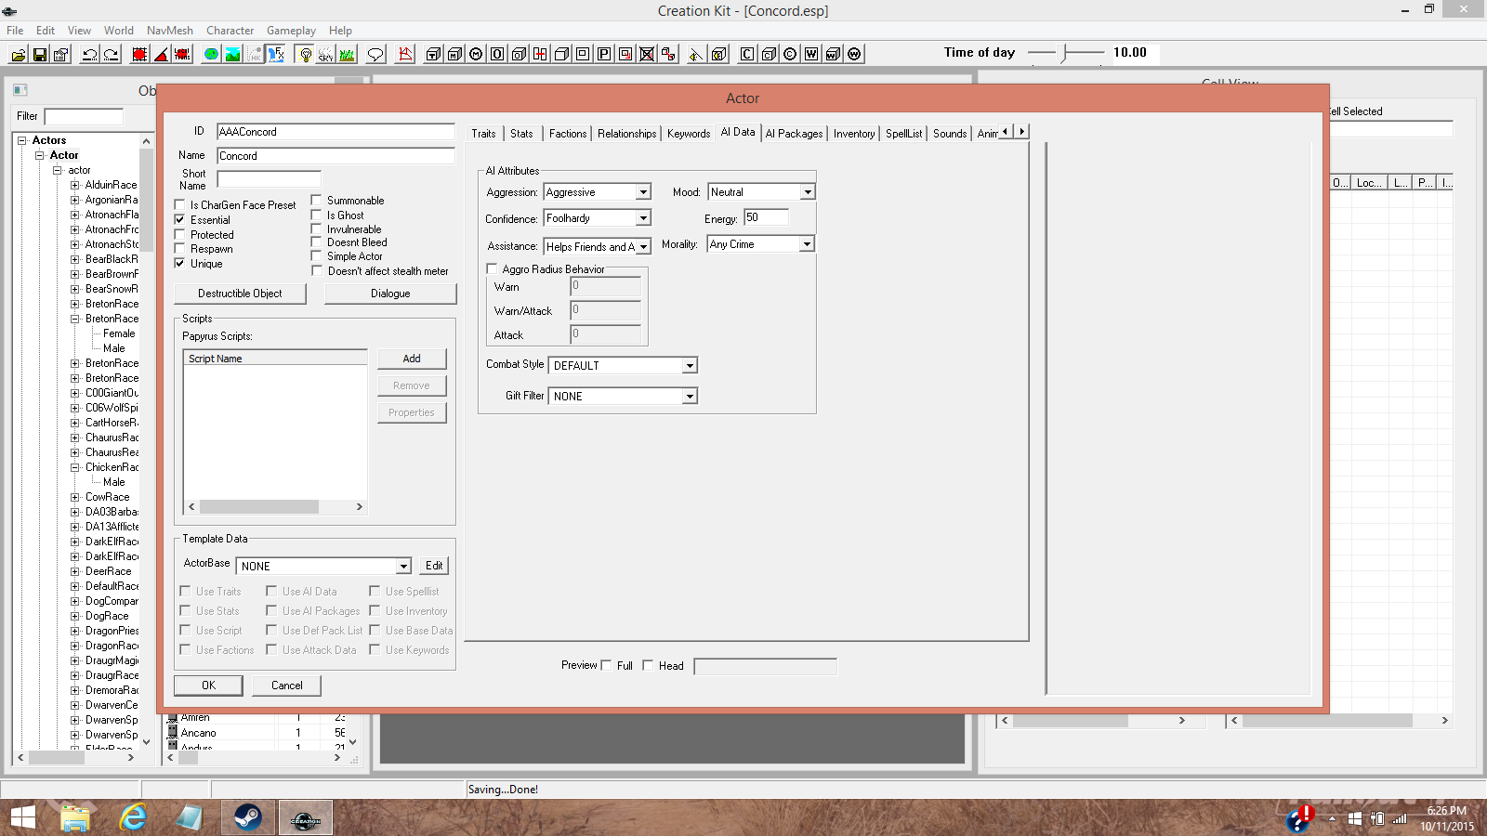Click the open file toolbar icon
1487x836 pixels.
pyautogui.click(x=18, y=55)
